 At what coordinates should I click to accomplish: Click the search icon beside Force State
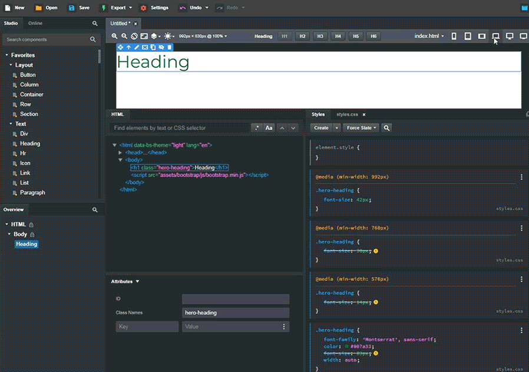click(387, 127)
